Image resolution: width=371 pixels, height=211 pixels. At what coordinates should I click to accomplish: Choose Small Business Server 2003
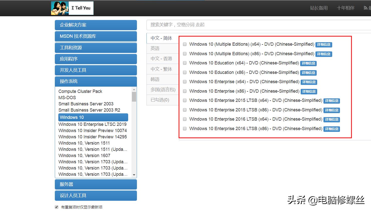click(86, 104)
